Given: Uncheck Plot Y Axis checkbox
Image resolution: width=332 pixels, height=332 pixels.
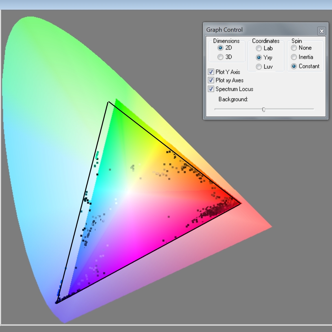Looking at the screenshot, I should click(x=211, y=72).
